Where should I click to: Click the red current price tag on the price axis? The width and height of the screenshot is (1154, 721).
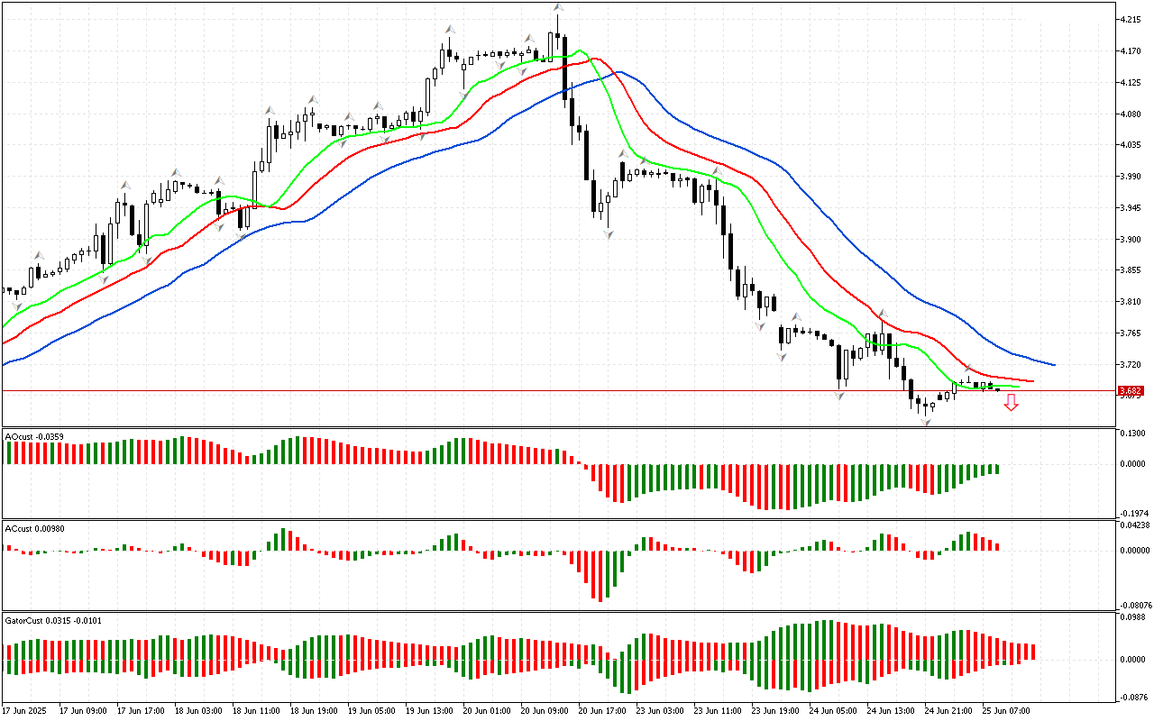[x=1130, y=391]
